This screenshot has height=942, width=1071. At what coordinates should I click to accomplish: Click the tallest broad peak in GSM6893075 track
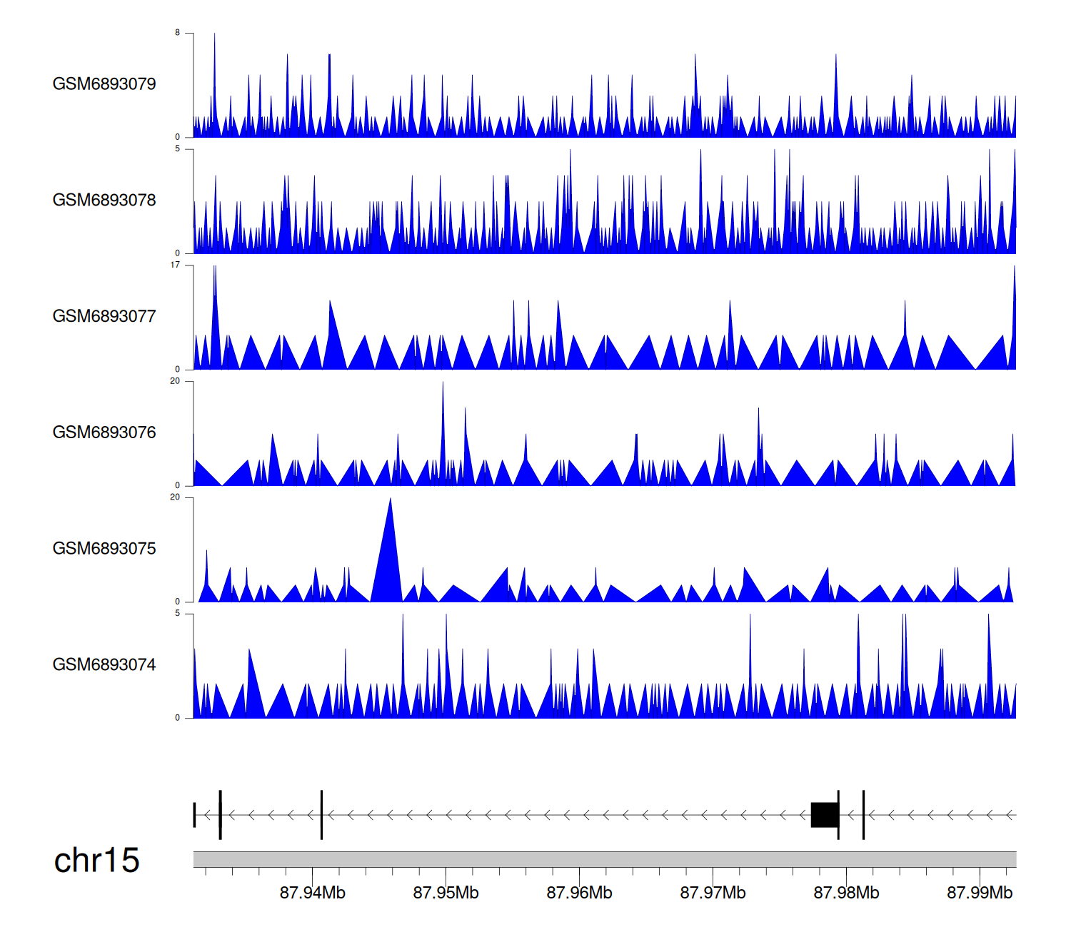(388, 564)
